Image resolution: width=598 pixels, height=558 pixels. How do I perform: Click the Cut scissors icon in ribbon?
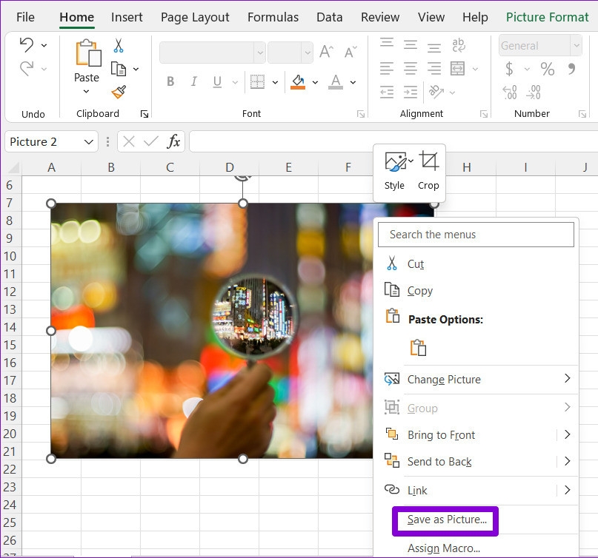(x=119, y=45)
